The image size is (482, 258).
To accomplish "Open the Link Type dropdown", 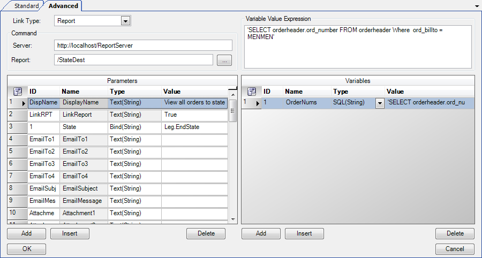I will tap(125, 21).
